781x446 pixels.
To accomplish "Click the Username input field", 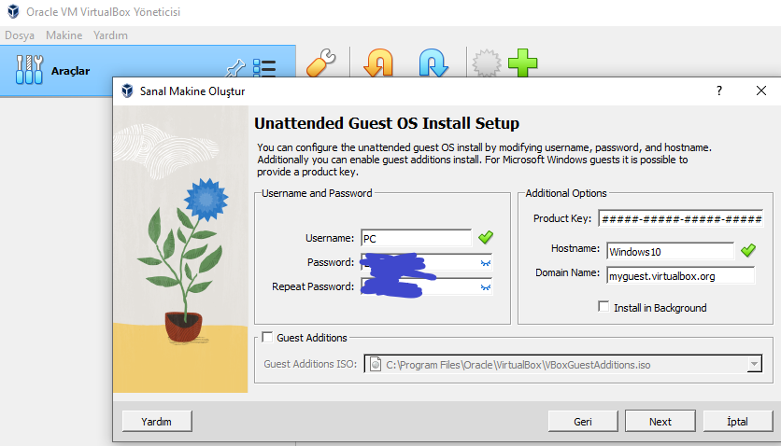I will (417, 238).
